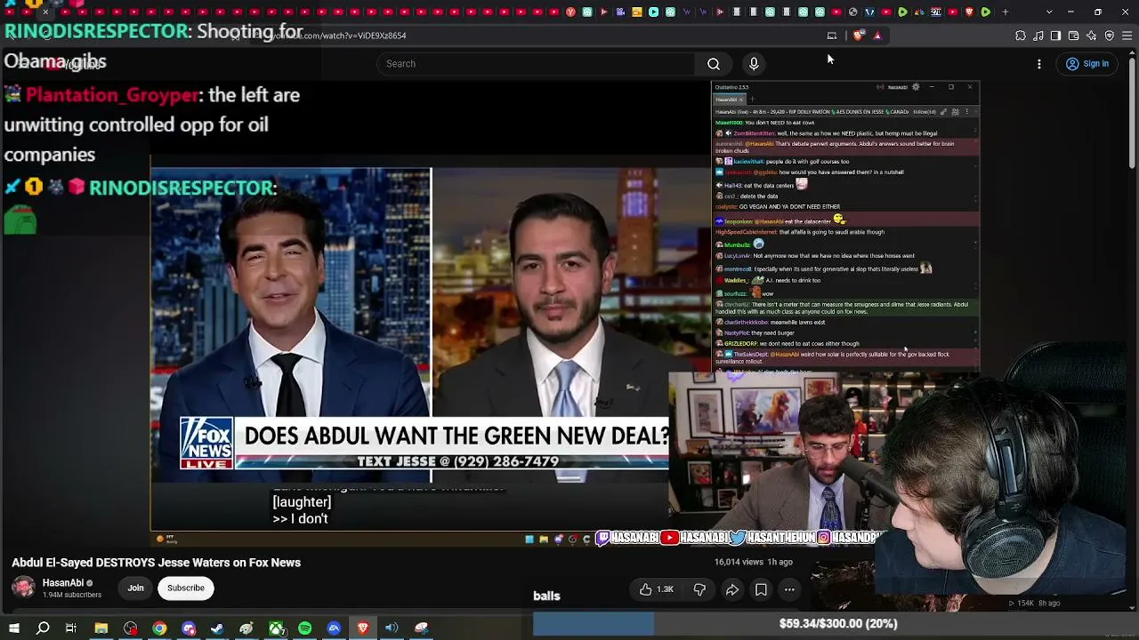Click the YouTube search magnifier button
Image resolution: width=1139 pixels, height=640 pixels.
714,64
